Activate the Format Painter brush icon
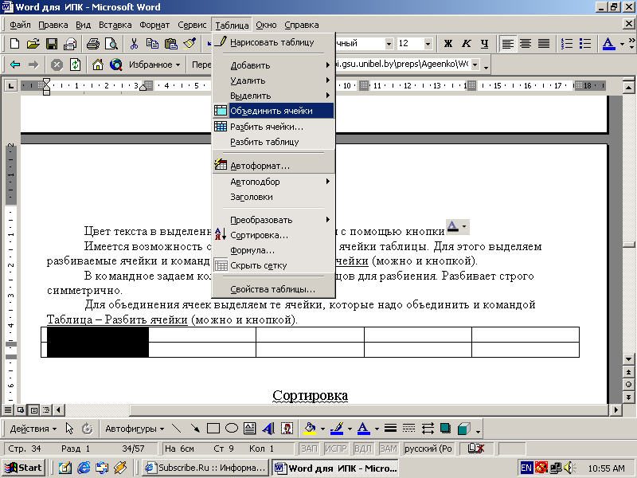The height and width of the screenshot is (478, 637). click(x=190, y=43)
